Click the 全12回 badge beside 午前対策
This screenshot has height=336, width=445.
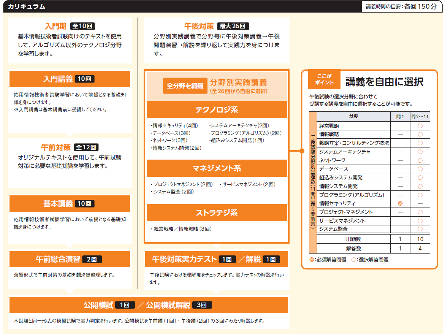(87, 147)
